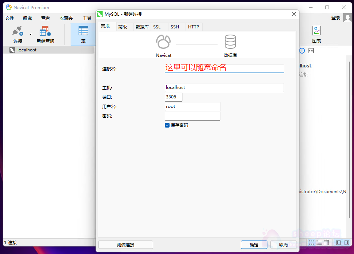Switch to grid icon view
The height and width of the screenshot is (254, 354).
pyautogui.click(x=311, y=243)
